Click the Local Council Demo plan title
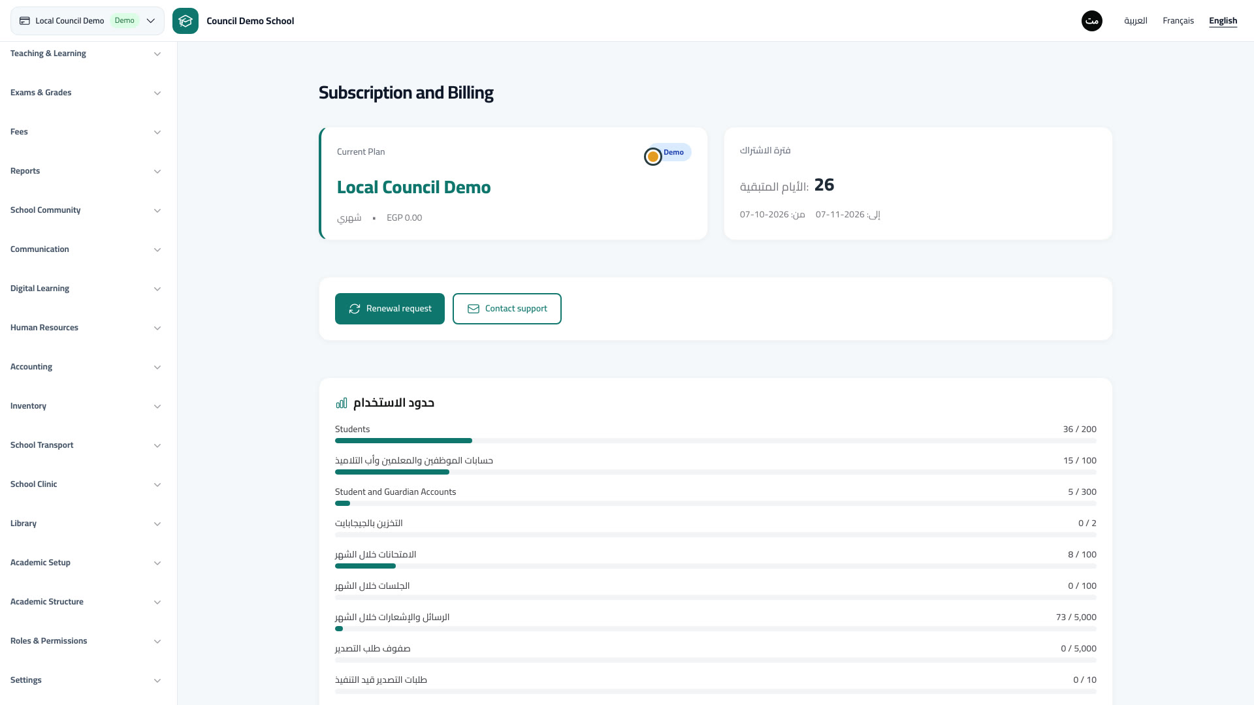 pyautogui.click(x=413, y=187)
